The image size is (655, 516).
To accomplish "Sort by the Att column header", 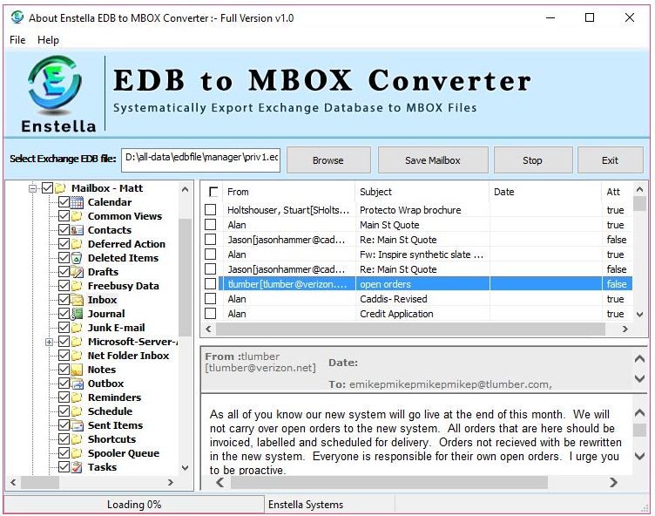I will pos(617,192).
